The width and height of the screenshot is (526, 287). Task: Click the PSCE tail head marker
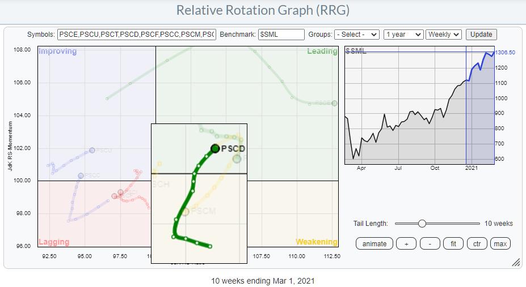334,104
